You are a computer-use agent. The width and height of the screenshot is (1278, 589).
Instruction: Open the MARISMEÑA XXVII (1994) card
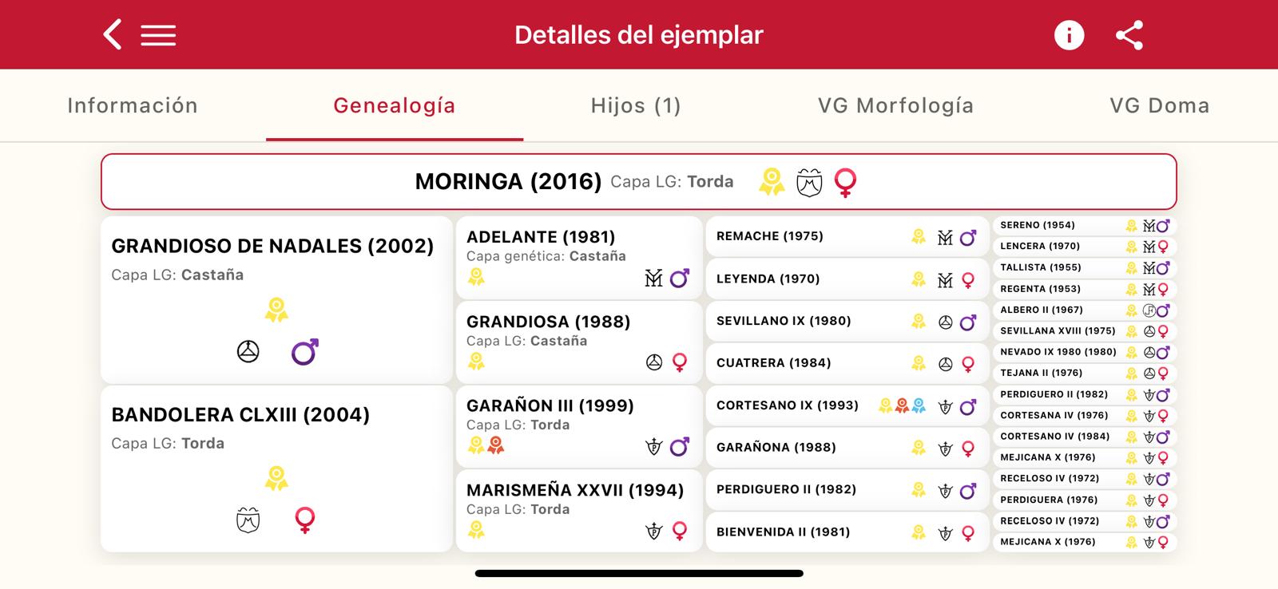(579, 510)
